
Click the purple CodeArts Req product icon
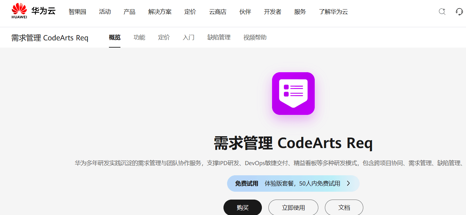293,94
